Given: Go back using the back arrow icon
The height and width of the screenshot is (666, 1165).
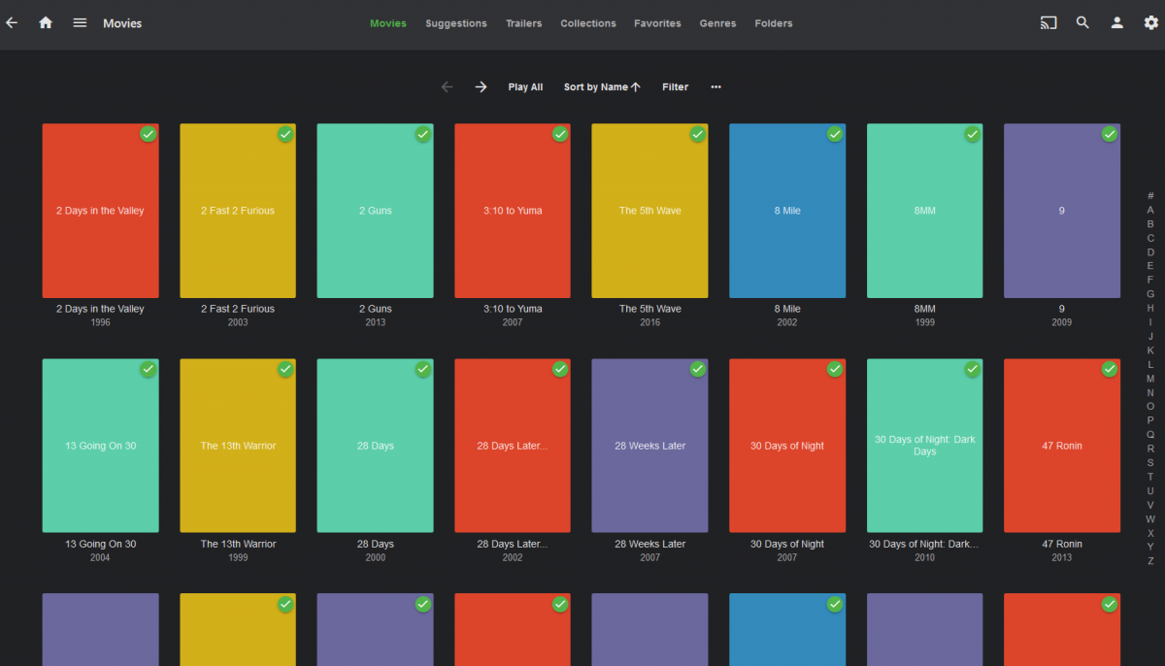Looking at the screenshot, I should point(12,22).
